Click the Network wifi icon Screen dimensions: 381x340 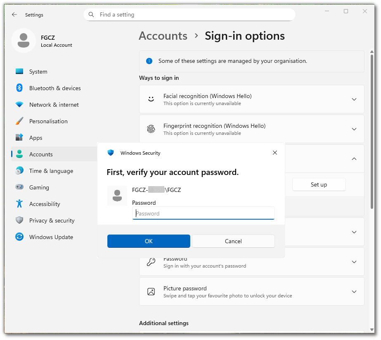[19, 105]
